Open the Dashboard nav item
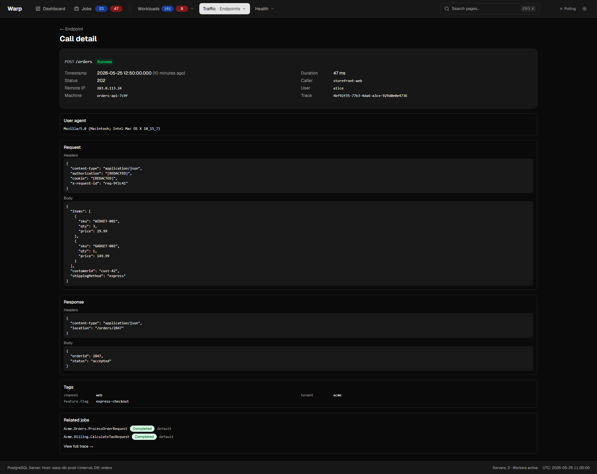The height and width of the screenshot is (474, 597). click(50, 9)
